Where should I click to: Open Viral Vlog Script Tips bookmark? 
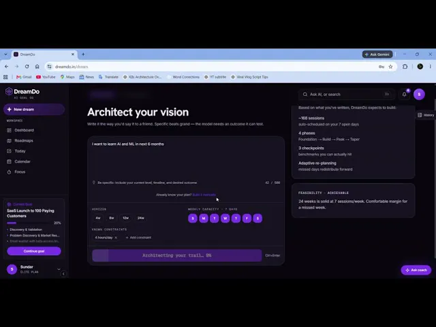(249, 77)
